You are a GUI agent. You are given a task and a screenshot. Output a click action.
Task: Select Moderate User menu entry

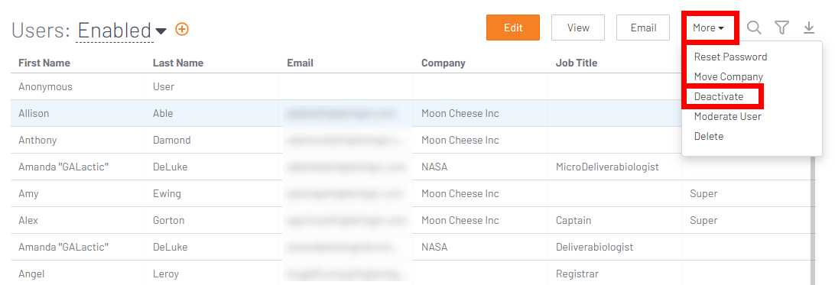727,116
